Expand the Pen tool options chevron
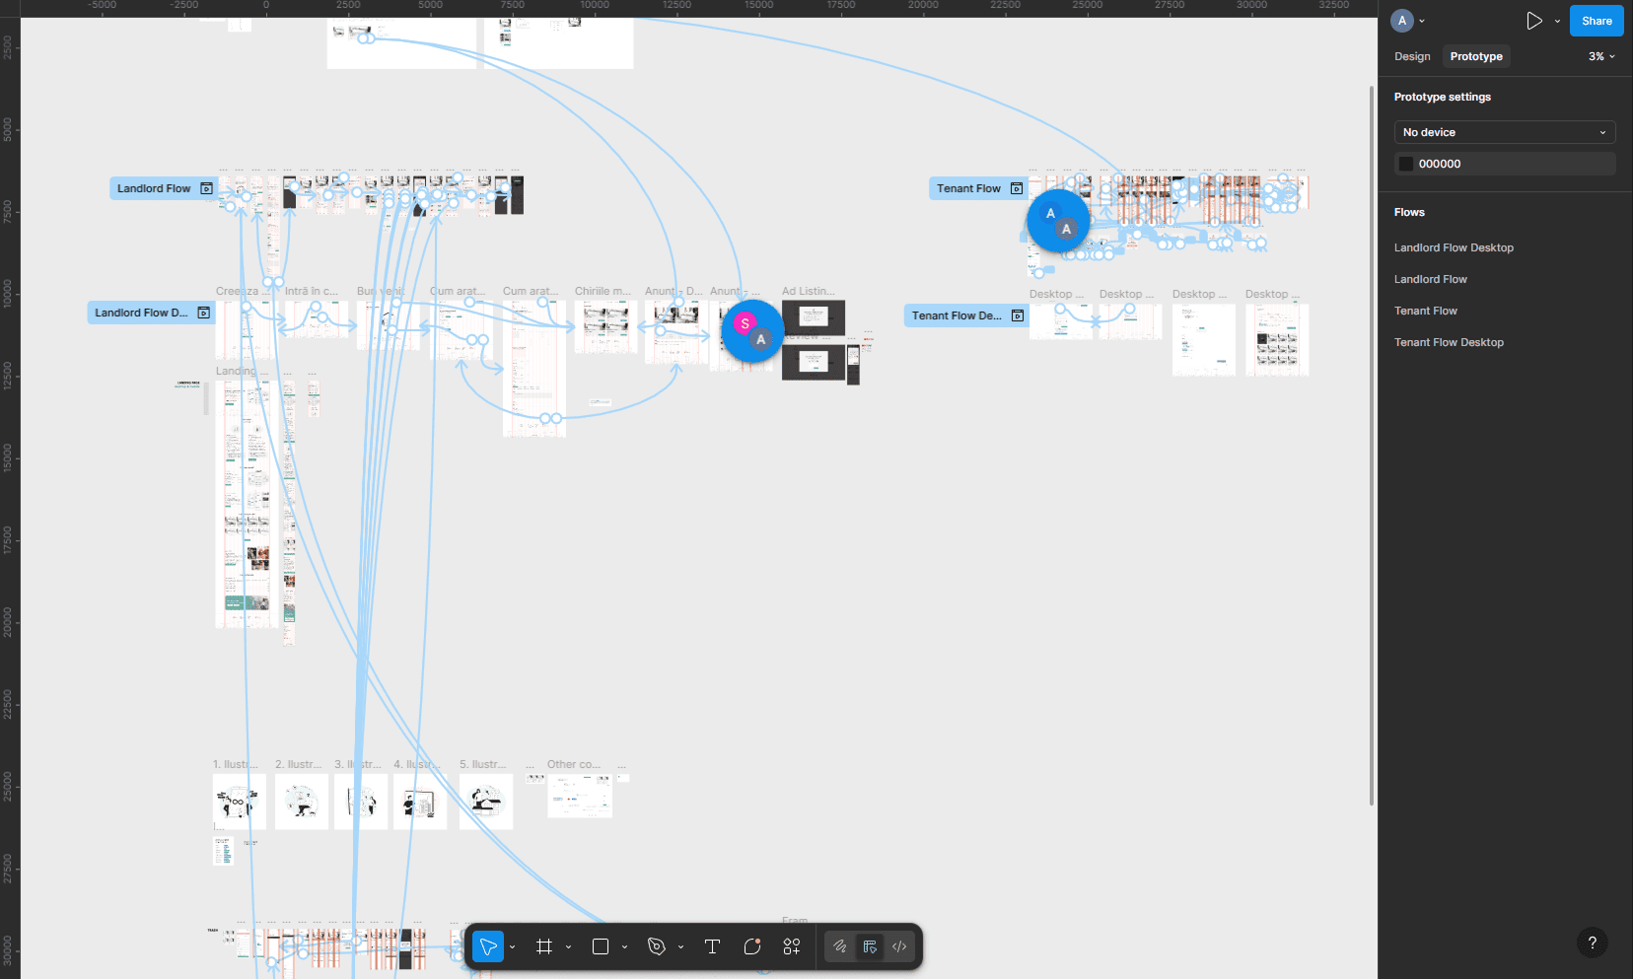Screen dimensions: 1633x979 680,947
